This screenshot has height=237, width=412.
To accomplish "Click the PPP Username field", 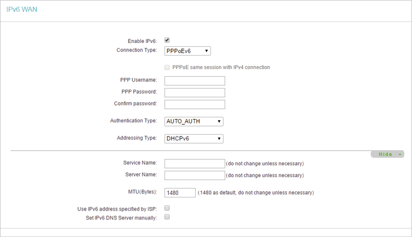I will point(195,81).
